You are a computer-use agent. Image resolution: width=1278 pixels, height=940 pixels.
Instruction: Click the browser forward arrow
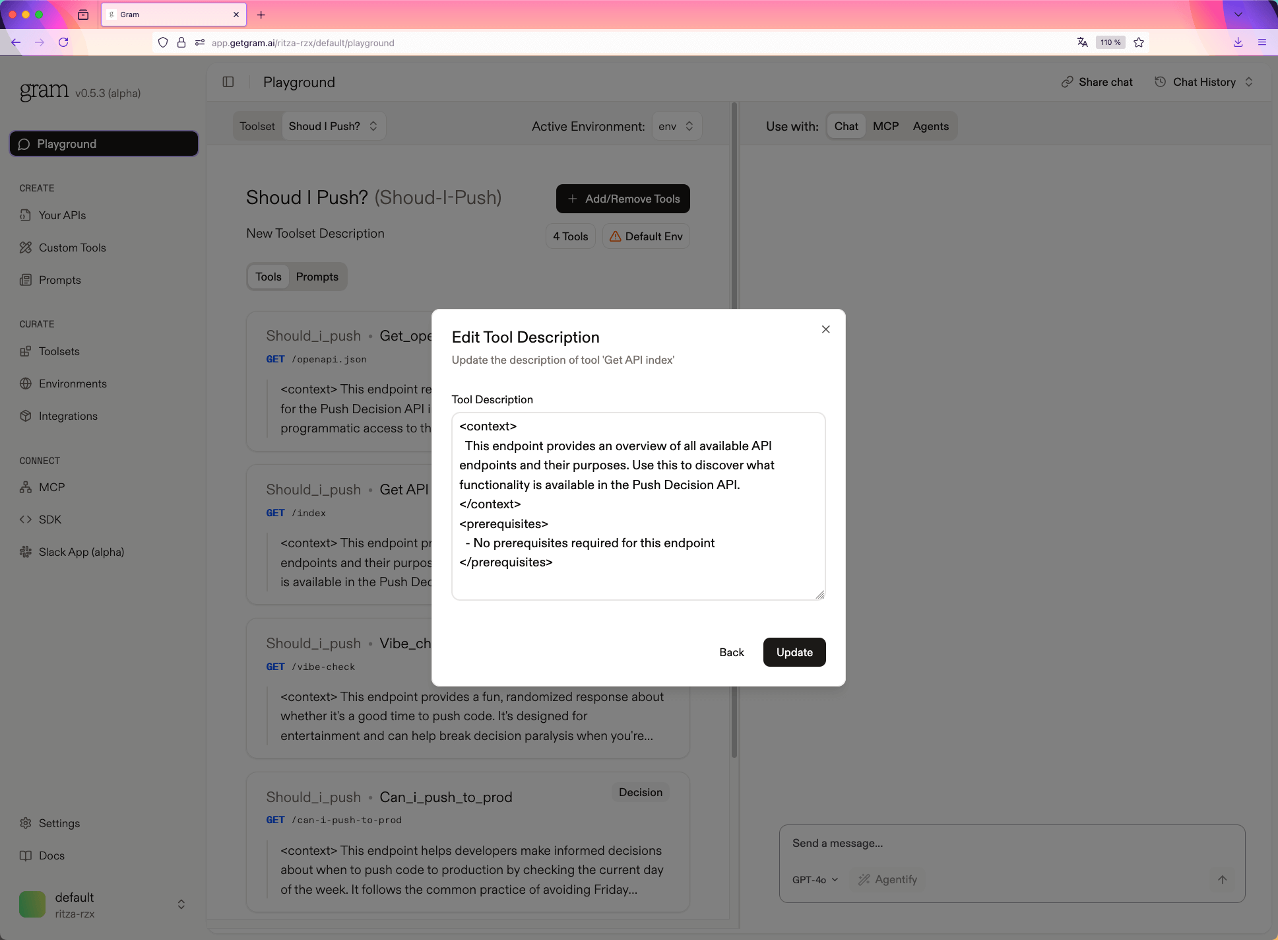40,42
